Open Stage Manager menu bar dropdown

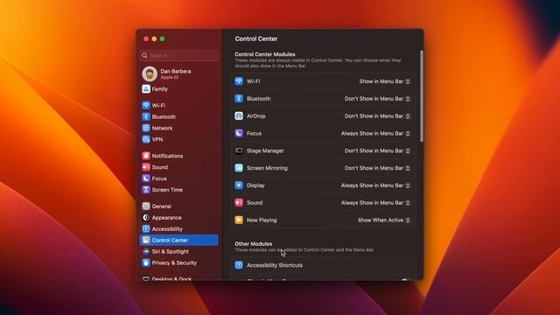point(377,150)
